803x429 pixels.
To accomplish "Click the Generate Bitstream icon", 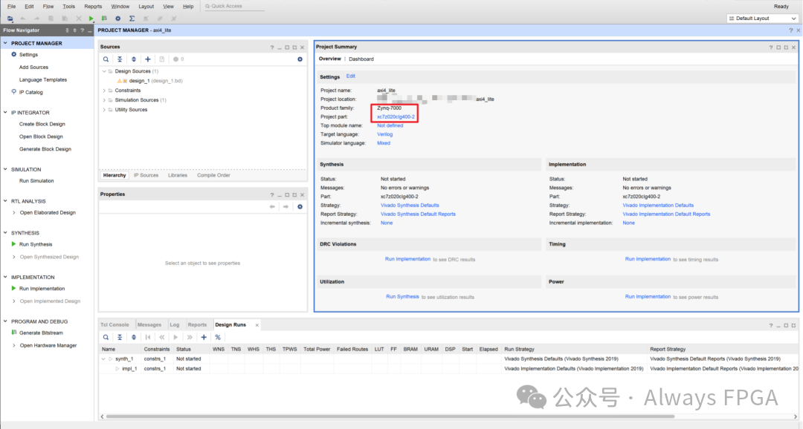I will [14, 333].
